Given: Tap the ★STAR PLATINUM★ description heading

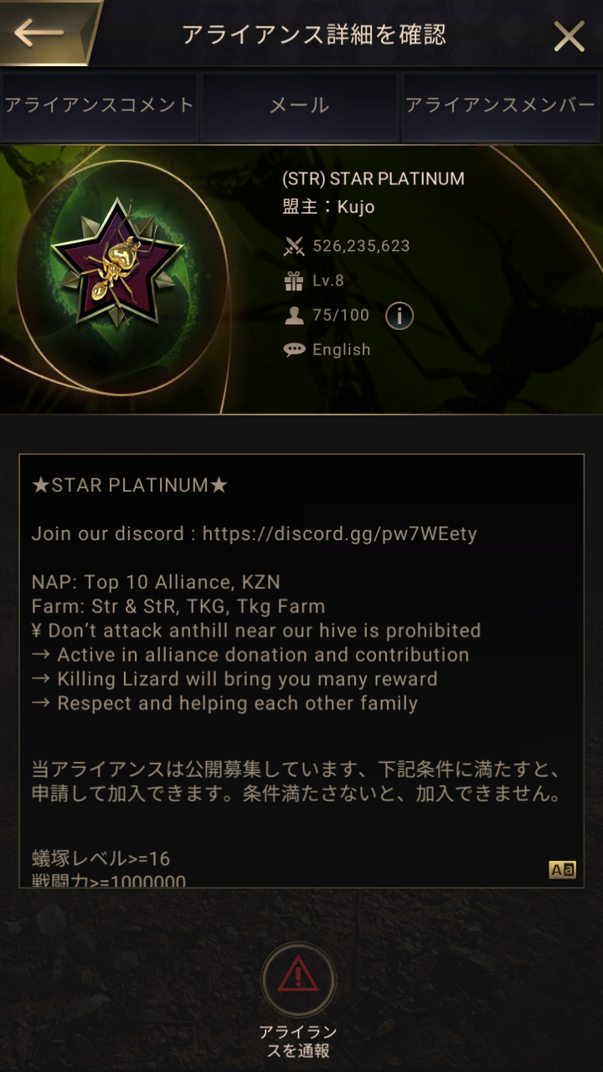Looking at the screenshot, I should (x=130, y=486).
